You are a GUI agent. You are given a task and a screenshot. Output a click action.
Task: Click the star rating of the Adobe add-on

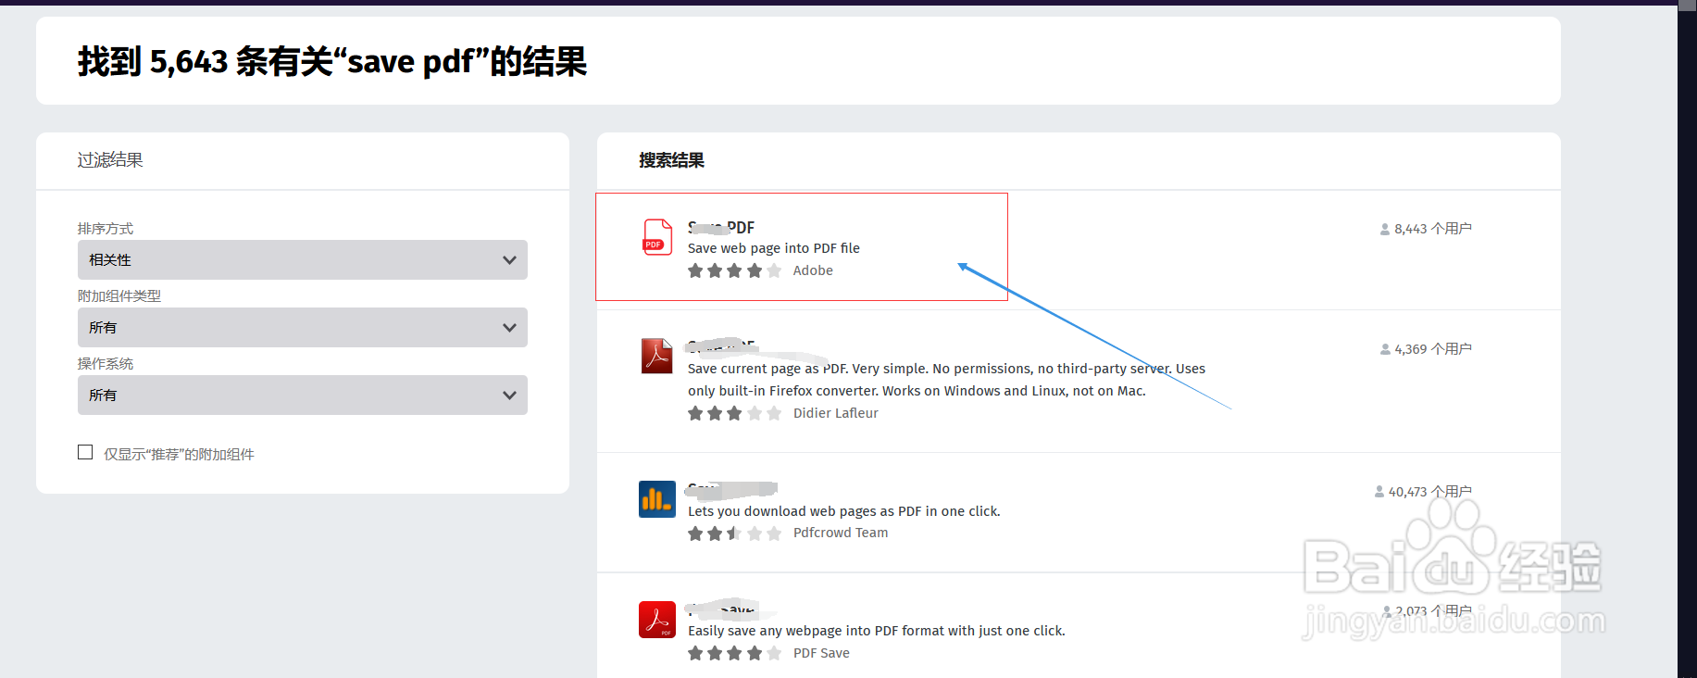[735, 270]
